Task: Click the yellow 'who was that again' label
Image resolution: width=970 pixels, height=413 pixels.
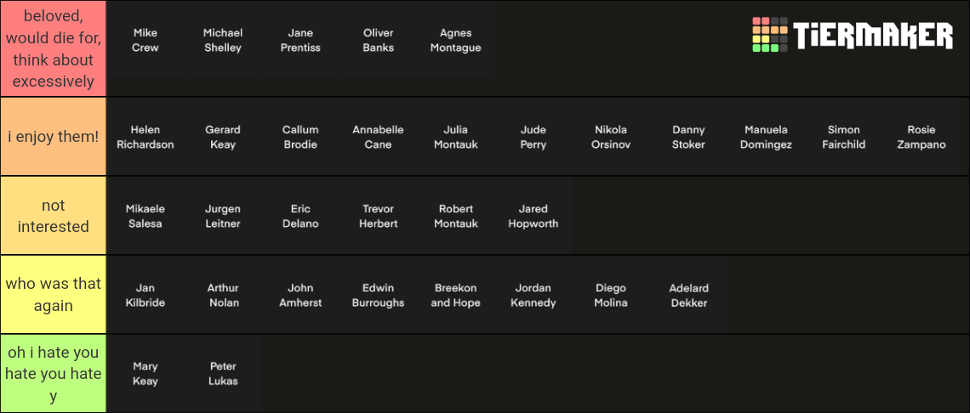Action: click(x=53, y=294)
